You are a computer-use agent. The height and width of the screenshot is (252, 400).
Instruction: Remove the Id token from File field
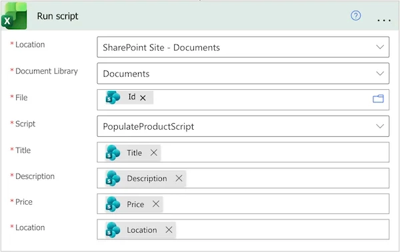[x=143, y=98]
